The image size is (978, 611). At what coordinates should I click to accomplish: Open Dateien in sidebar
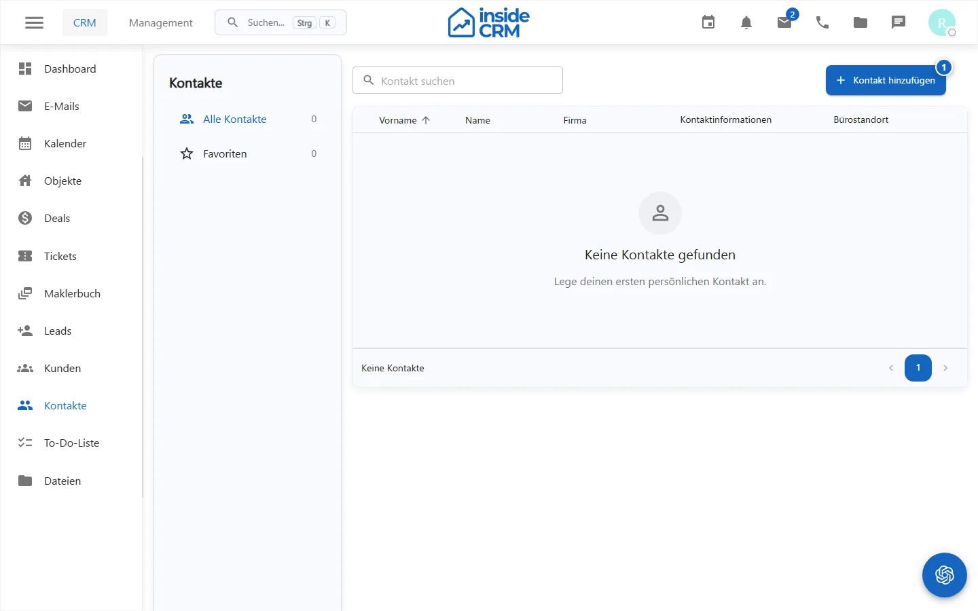coord(71,481)
